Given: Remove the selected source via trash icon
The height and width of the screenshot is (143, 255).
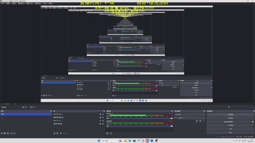Looking at the screenshot, I should point(57,133).
